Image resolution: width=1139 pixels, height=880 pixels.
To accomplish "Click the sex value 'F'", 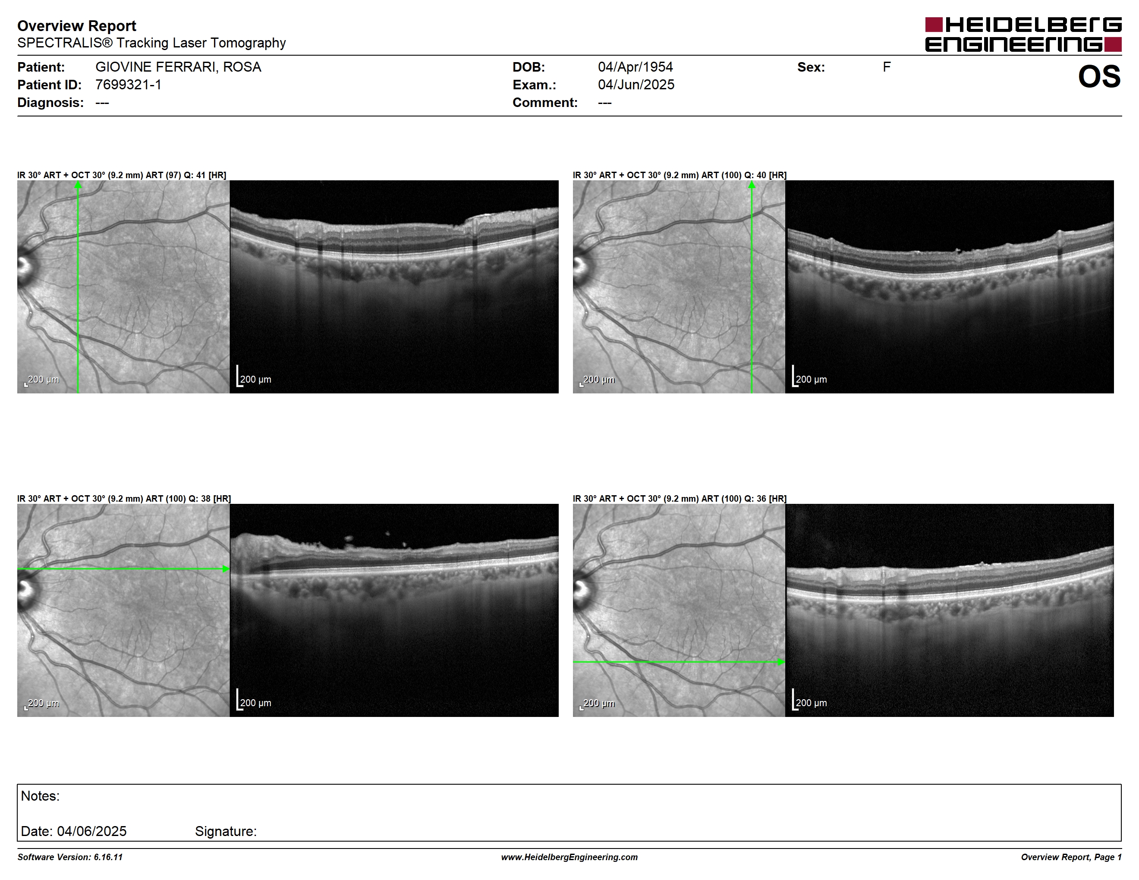I will 887,67.
